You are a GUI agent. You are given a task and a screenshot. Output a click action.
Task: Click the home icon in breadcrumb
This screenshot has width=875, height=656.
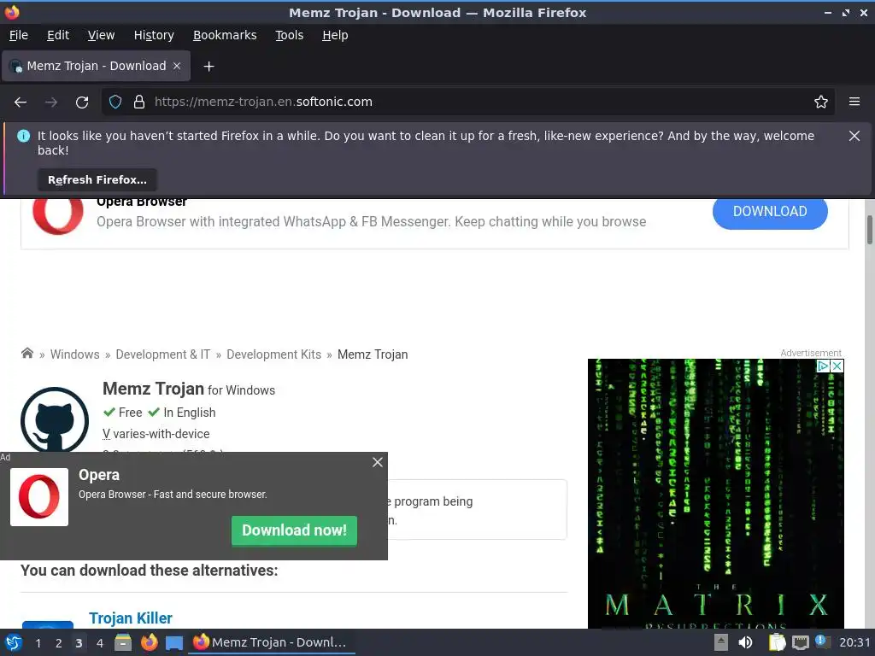(26, 353)
